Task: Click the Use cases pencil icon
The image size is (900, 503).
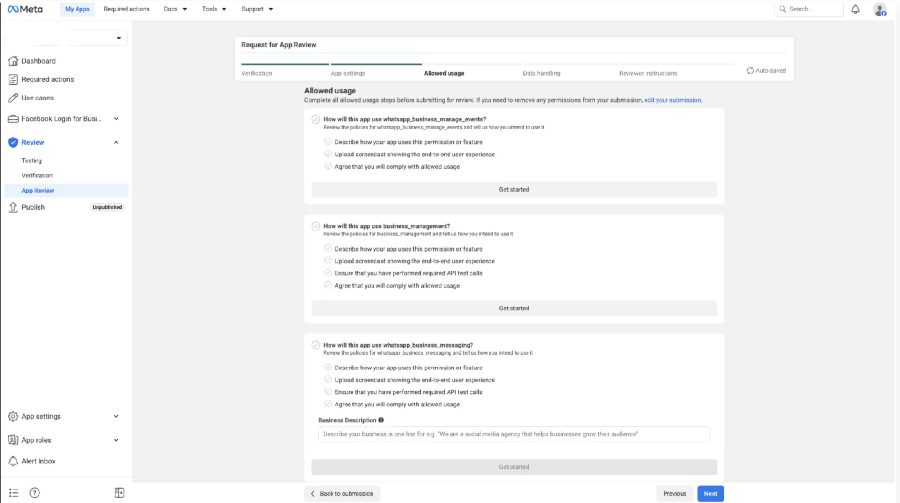Action: click(13, 97)
